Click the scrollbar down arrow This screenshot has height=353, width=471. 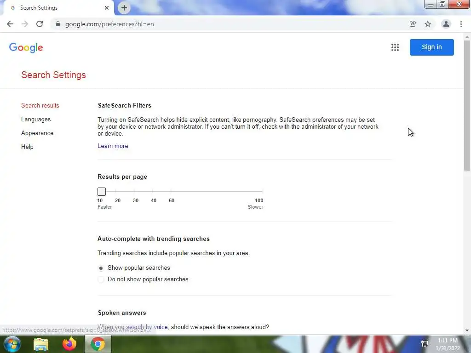point(467,330)
